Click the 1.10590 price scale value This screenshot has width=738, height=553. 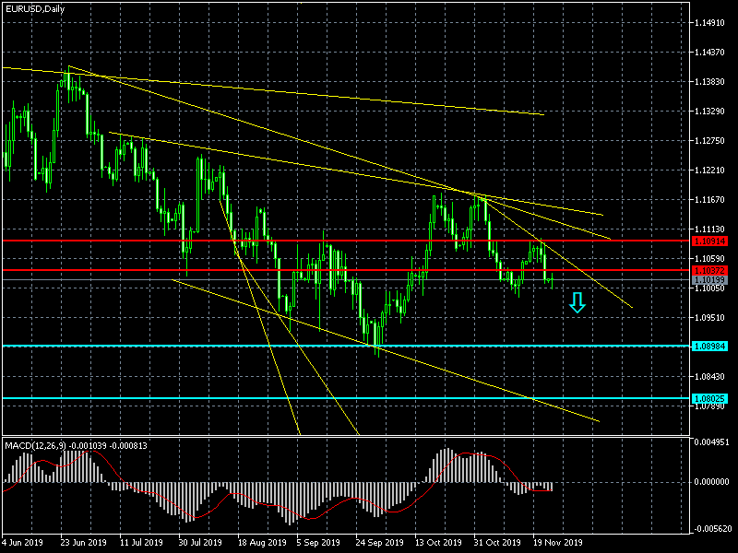coord(709,259)
